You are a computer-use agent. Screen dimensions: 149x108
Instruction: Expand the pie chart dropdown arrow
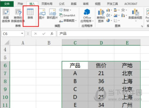(111, 21)
